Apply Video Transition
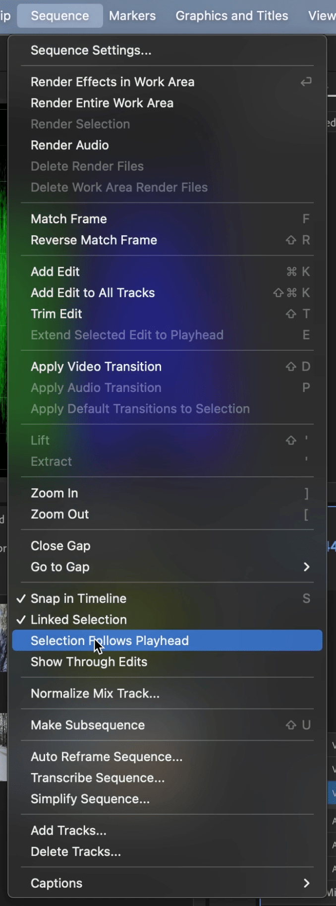The height and width of the screenshot is (906, 336). [96, 366]
